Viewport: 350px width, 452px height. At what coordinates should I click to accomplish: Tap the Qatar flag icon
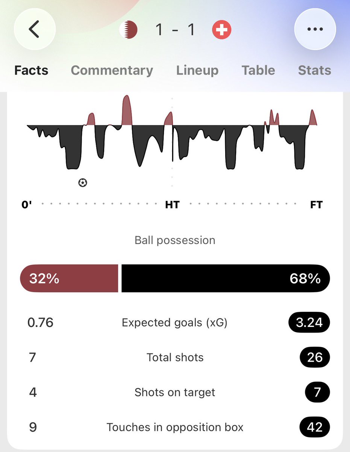tap(129, 30)
